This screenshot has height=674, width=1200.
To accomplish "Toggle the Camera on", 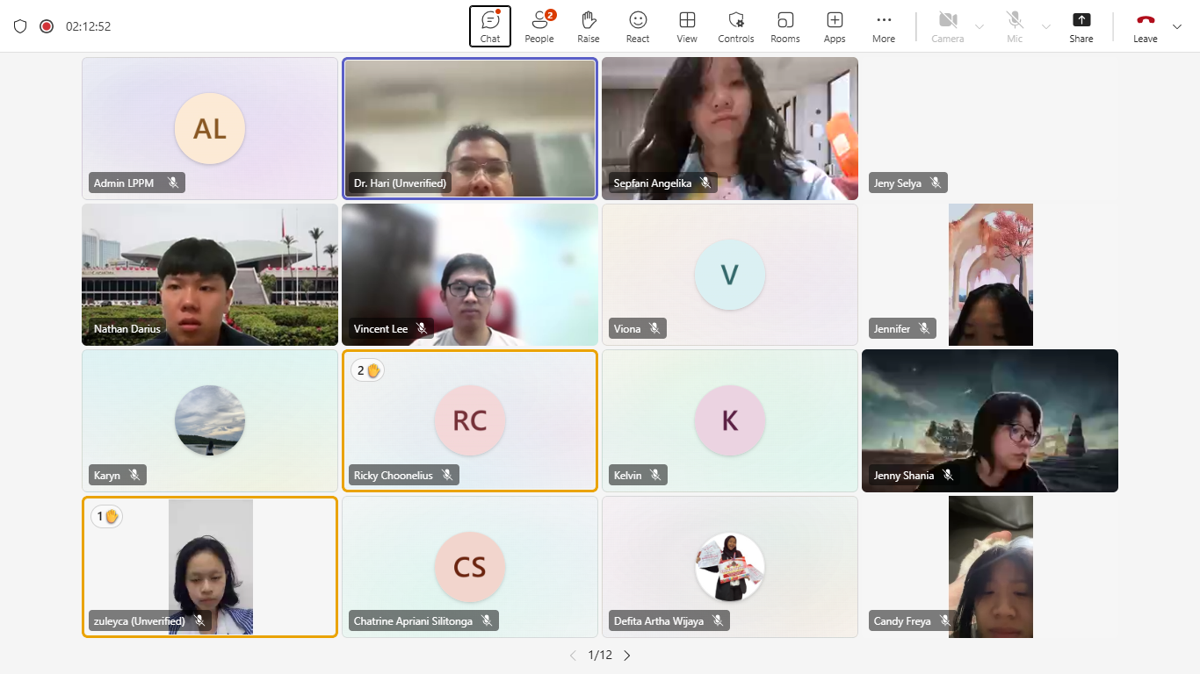I will [x=947, y=26].
